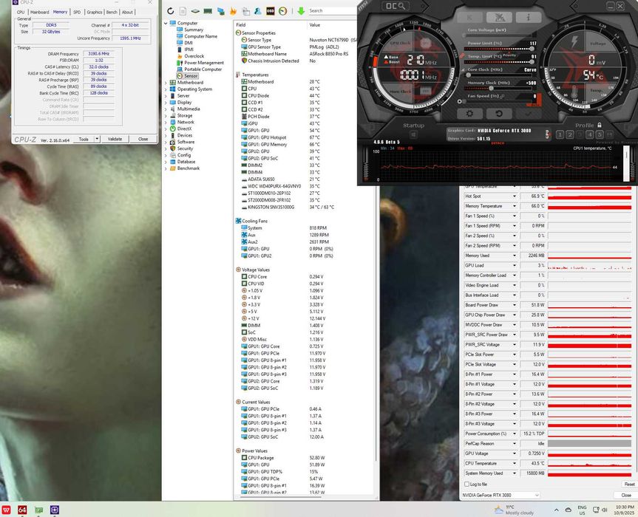The width and height of the screenshot is (638, 517).
Task: Select Afterburner profile slot 2
Action: pos(570,134)
